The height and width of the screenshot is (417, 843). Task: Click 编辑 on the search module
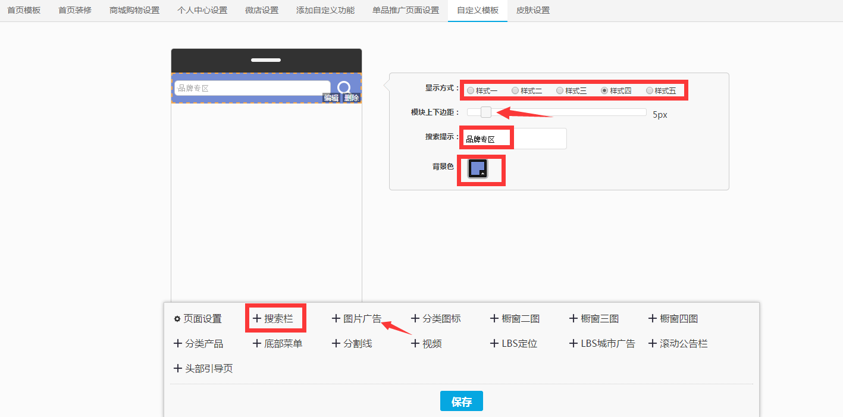click(331, 98)
